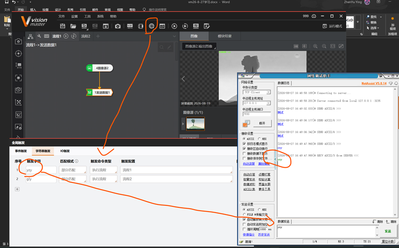This screenshot has height=248, width=399.
Task: Open the global variable (var) tool
Action: pyautogui.click(x=130, y=26)
